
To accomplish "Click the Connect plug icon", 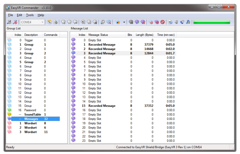I will pyautogui.click(x=9, y=22).
